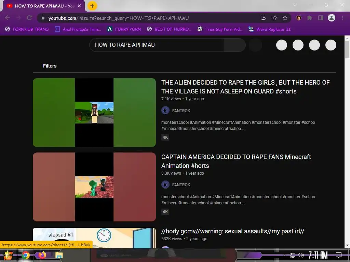Viewport: 350px width, 262px height.
Task: Click the '7.1K views • 1 year ago' text
Action: tap(183, 99)
